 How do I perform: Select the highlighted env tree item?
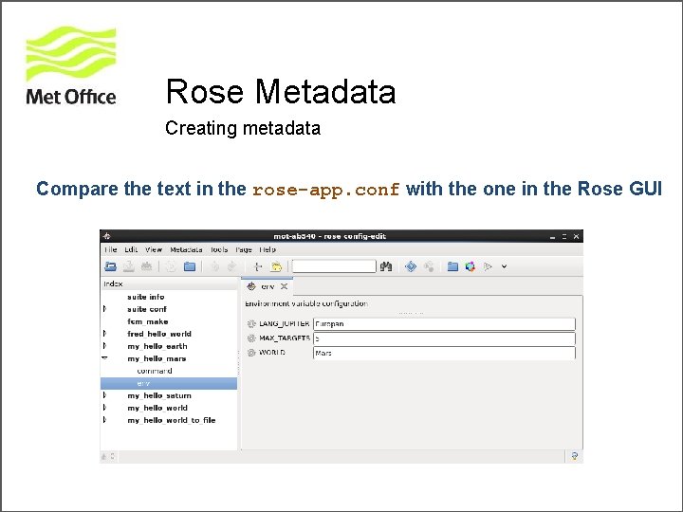tap(169, 383)
